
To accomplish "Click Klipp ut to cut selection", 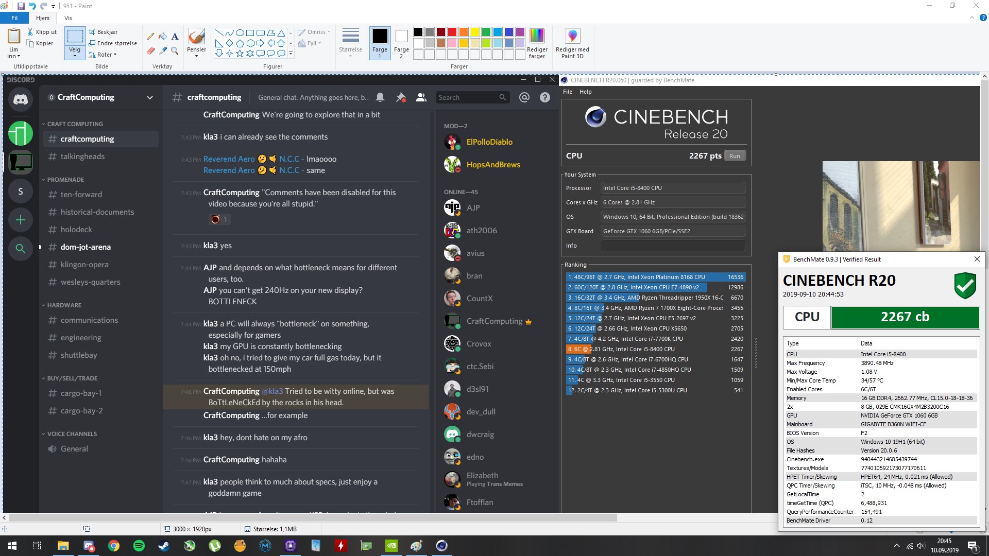I will pyautogui.click(x=42, y=32).
